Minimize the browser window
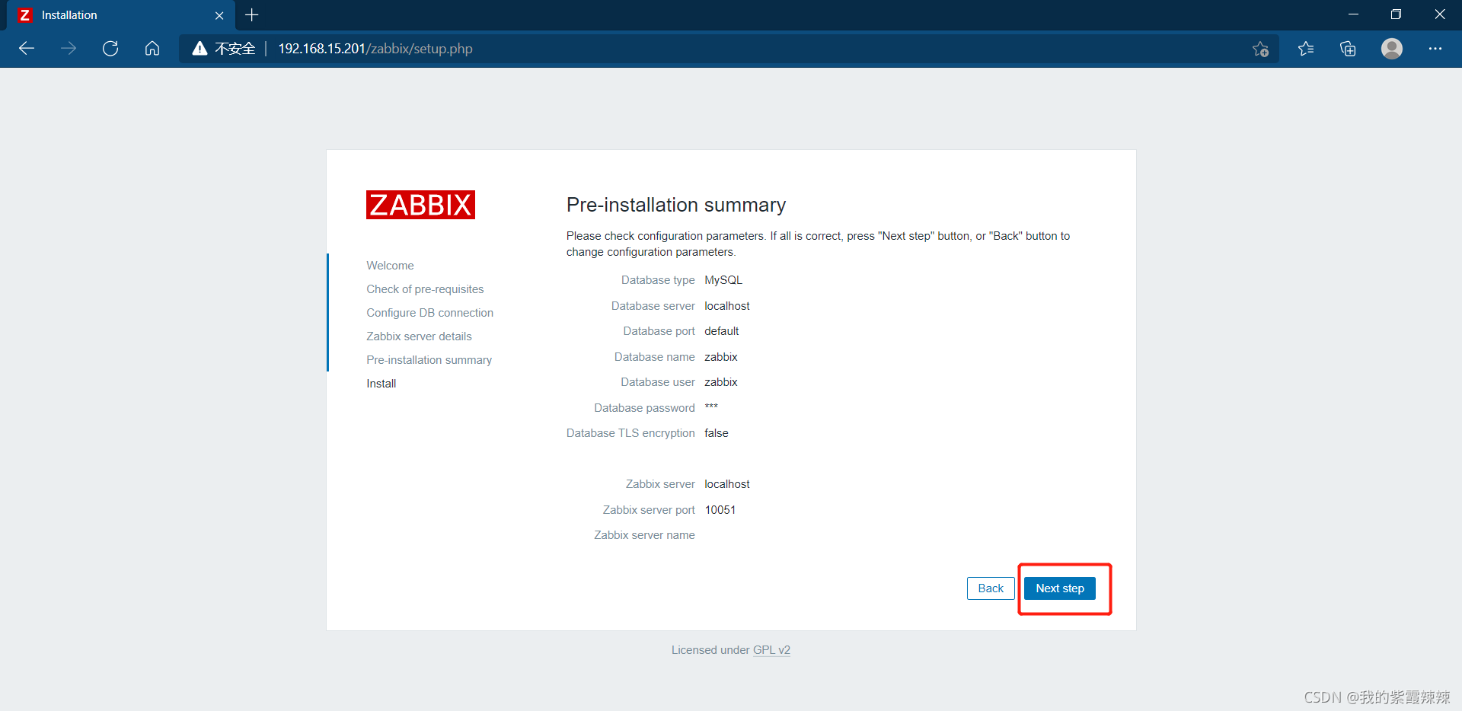The image size is (1462, 711). coord(1353,14)
